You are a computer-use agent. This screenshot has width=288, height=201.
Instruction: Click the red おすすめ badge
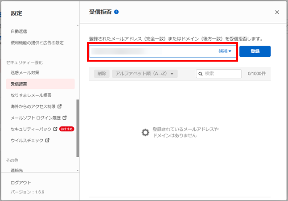tap(66, 129)
